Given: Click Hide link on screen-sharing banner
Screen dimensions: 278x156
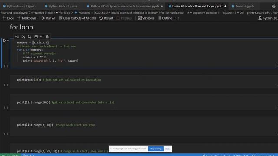Looking at the screenshot, I should click(168, 149).
